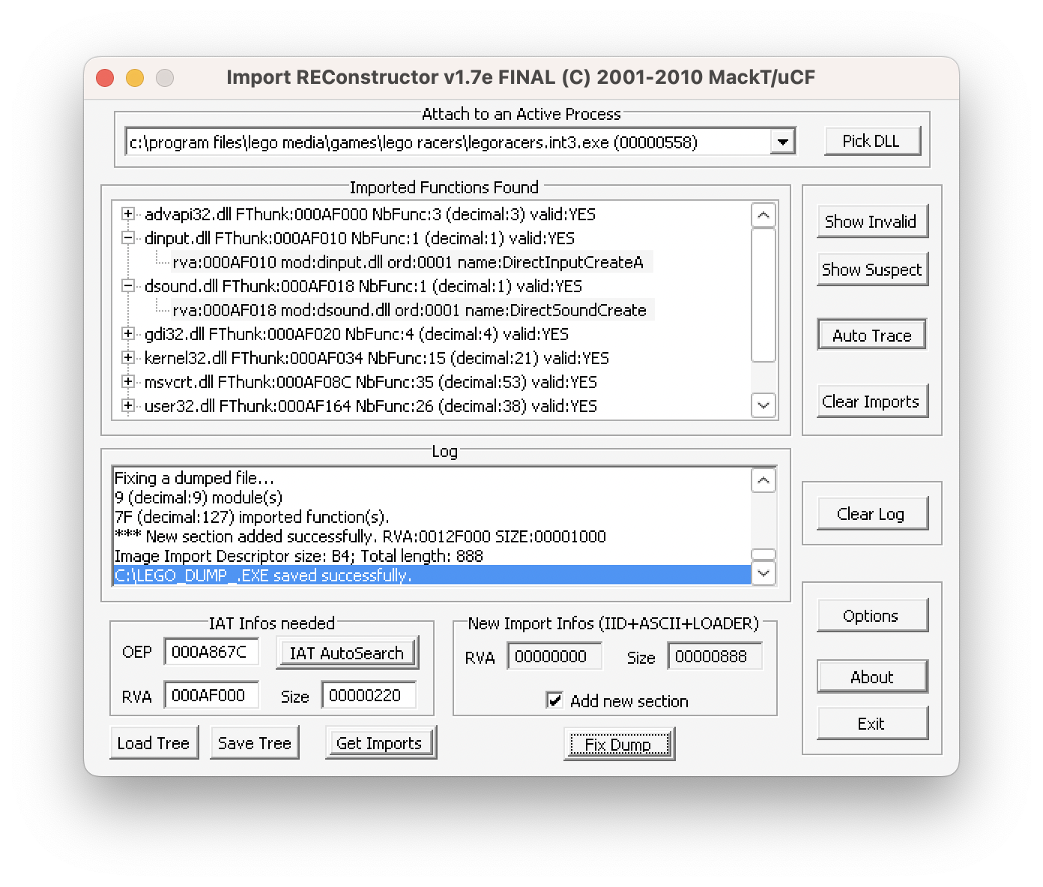This screenshot has width=1043, height=887.
Task: Click the IAT AutoSearch button
Action: coord(348,653)
